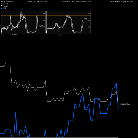The width and height of the screenshot is (138, 138).
Task: Click the 'Slow D' legend text
Action: (6, 4)
